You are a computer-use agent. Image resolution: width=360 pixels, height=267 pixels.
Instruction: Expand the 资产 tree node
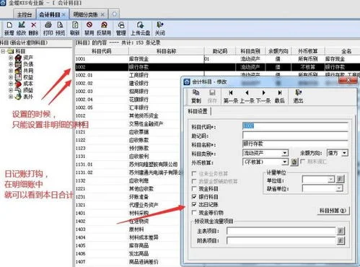point(11,58)
